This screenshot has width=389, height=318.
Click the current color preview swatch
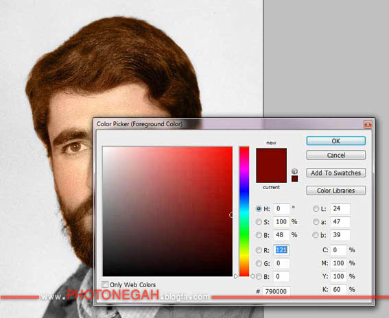pos(272,174)
